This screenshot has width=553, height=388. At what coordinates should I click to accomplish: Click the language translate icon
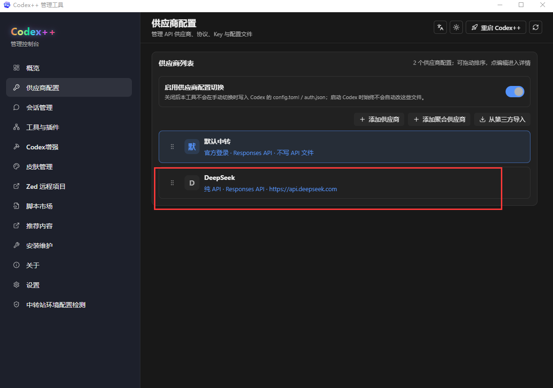pos(440,28)
